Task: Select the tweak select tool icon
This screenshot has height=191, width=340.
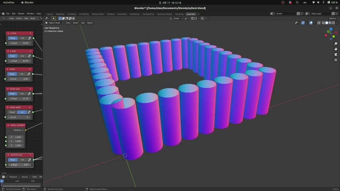Action: pos(54,18)
